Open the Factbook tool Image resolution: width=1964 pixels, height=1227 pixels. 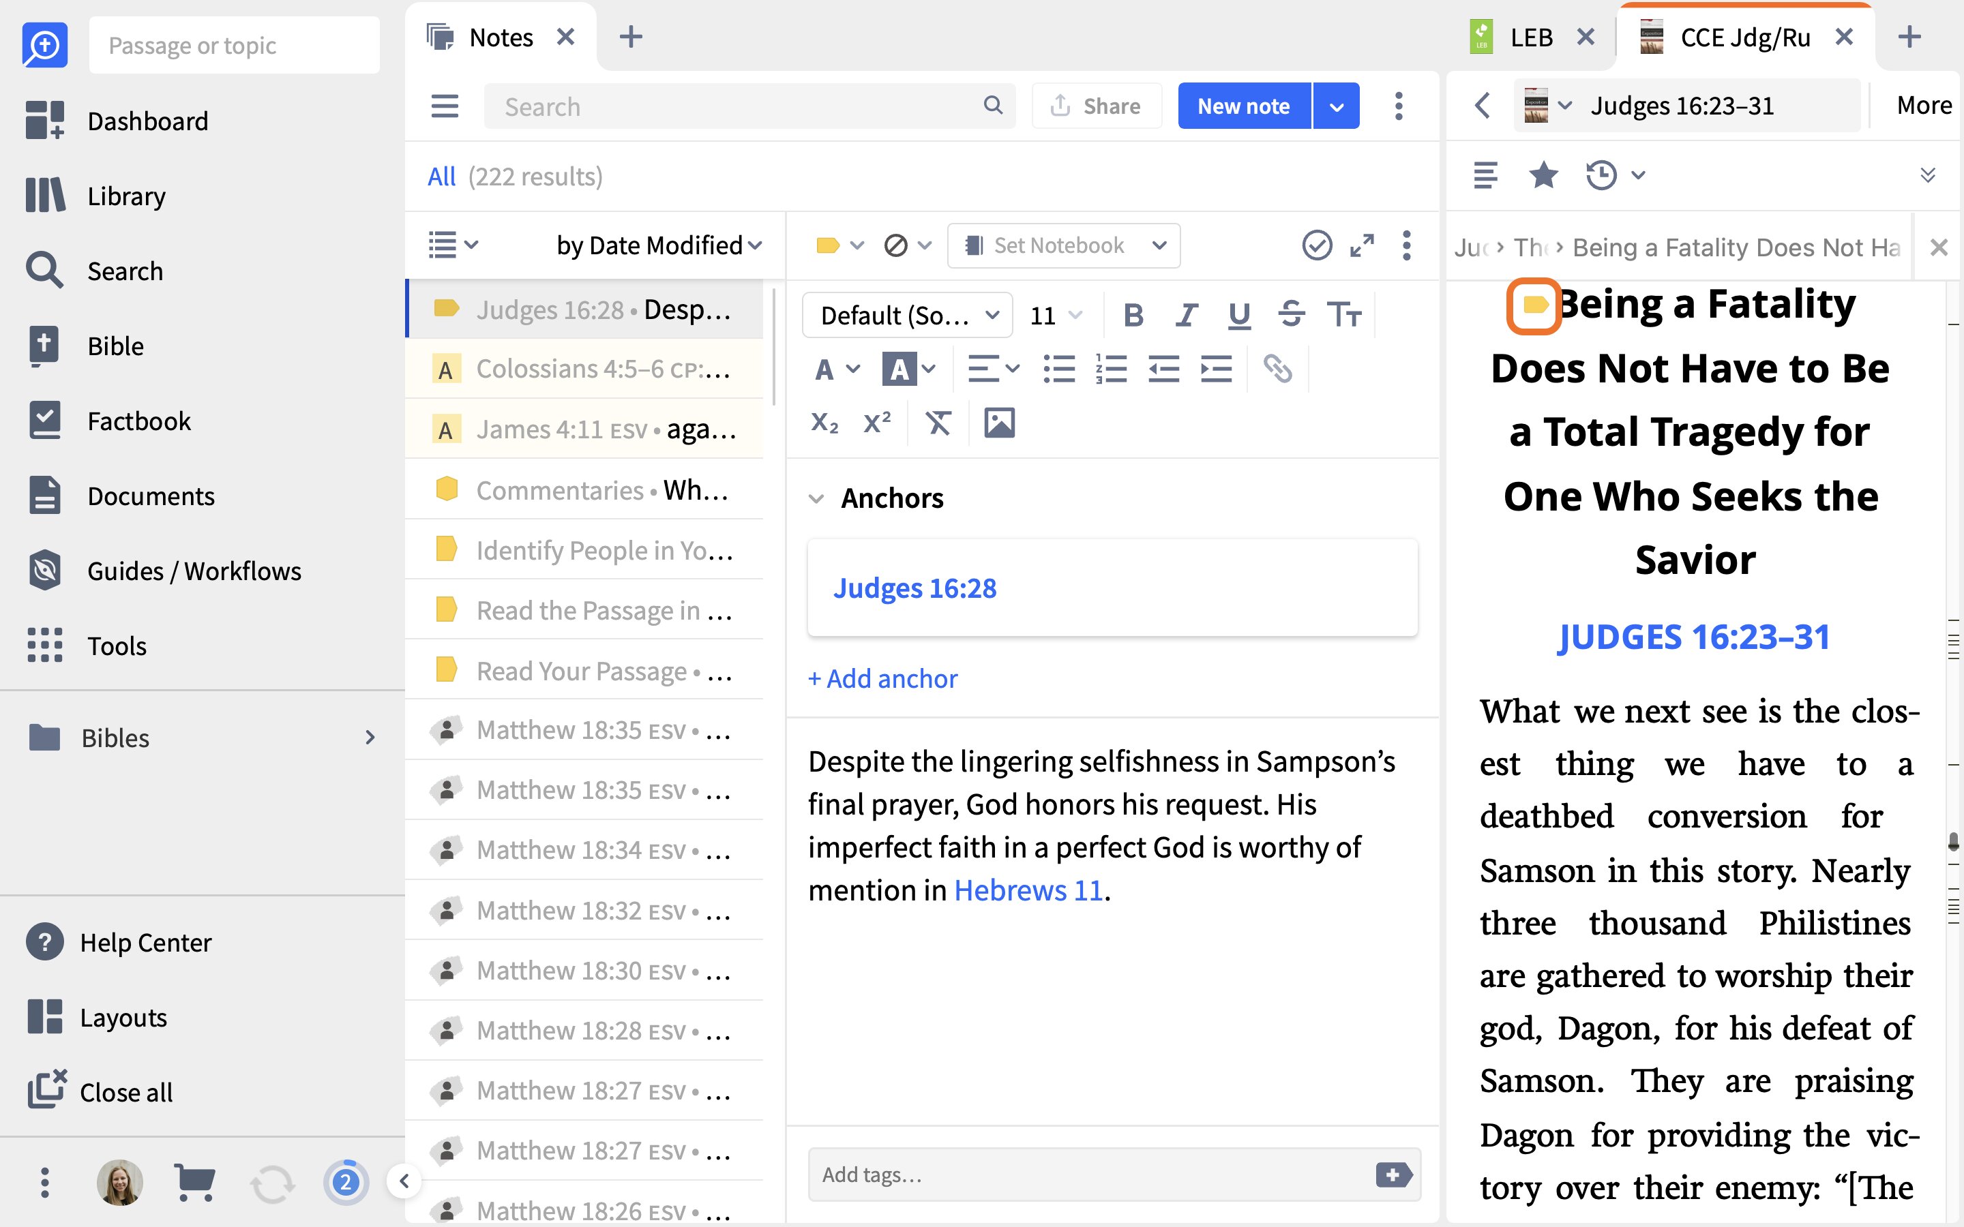108,421
